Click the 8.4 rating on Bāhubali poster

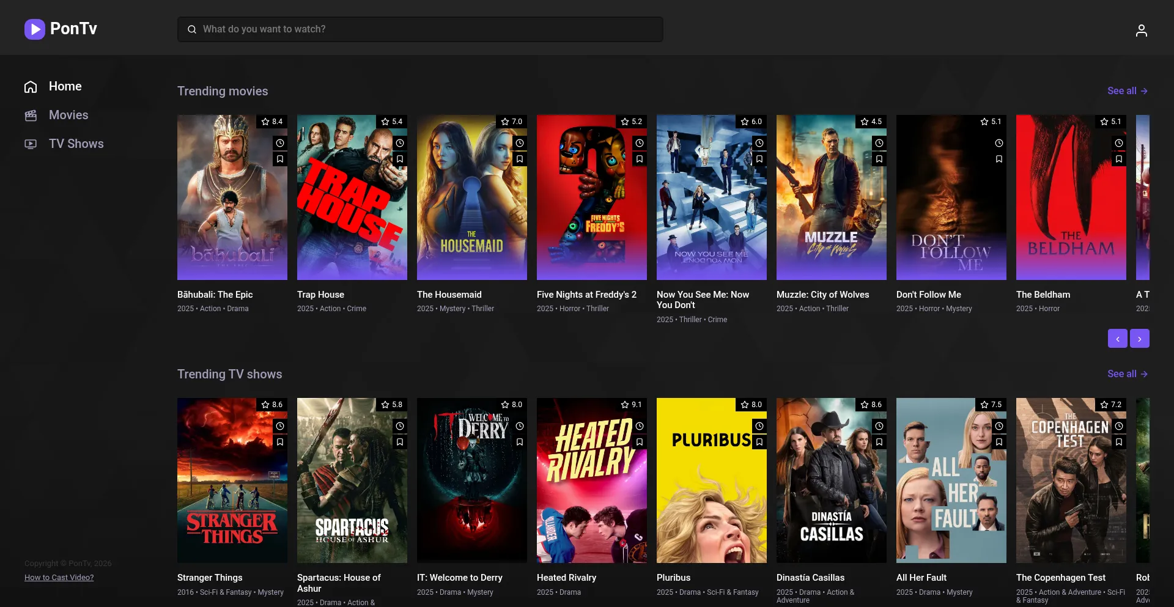(272, 122)
